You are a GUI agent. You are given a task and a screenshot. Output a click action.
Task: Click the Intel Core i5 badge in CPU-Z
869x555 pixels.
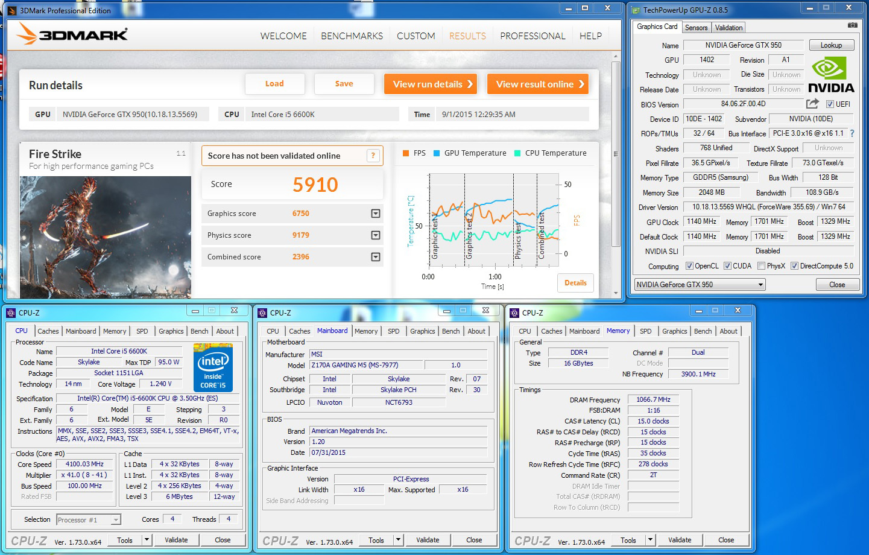pyautogui.click(x=213, y=368)
